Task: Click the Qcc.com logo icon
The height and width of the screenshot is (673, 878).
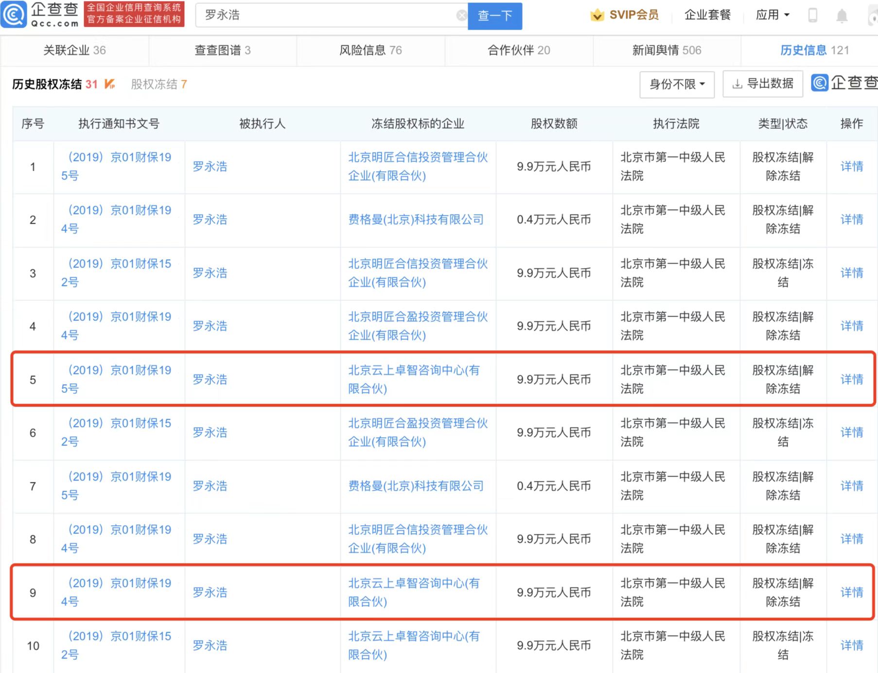Action: coord(13,15)
